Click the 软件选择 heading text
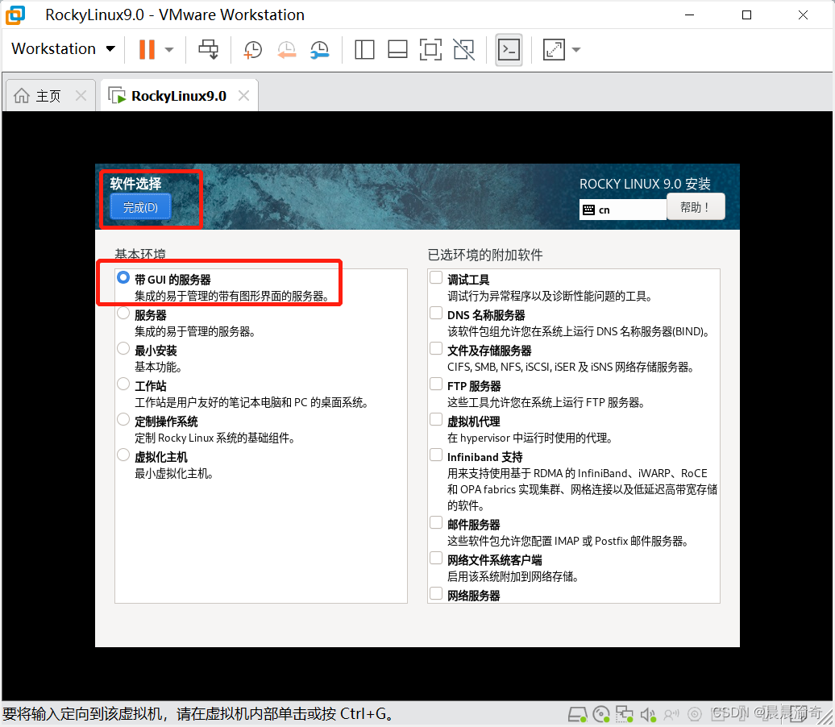 coord(135,184)
